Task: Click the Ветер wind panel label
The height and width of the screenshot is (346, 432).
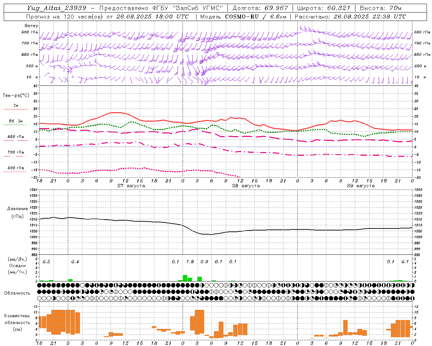Action: pyautogui.click(x=31, y=26)
